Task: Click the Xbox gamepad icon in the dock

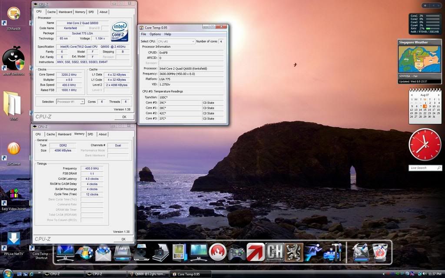Action: [236, 252]
